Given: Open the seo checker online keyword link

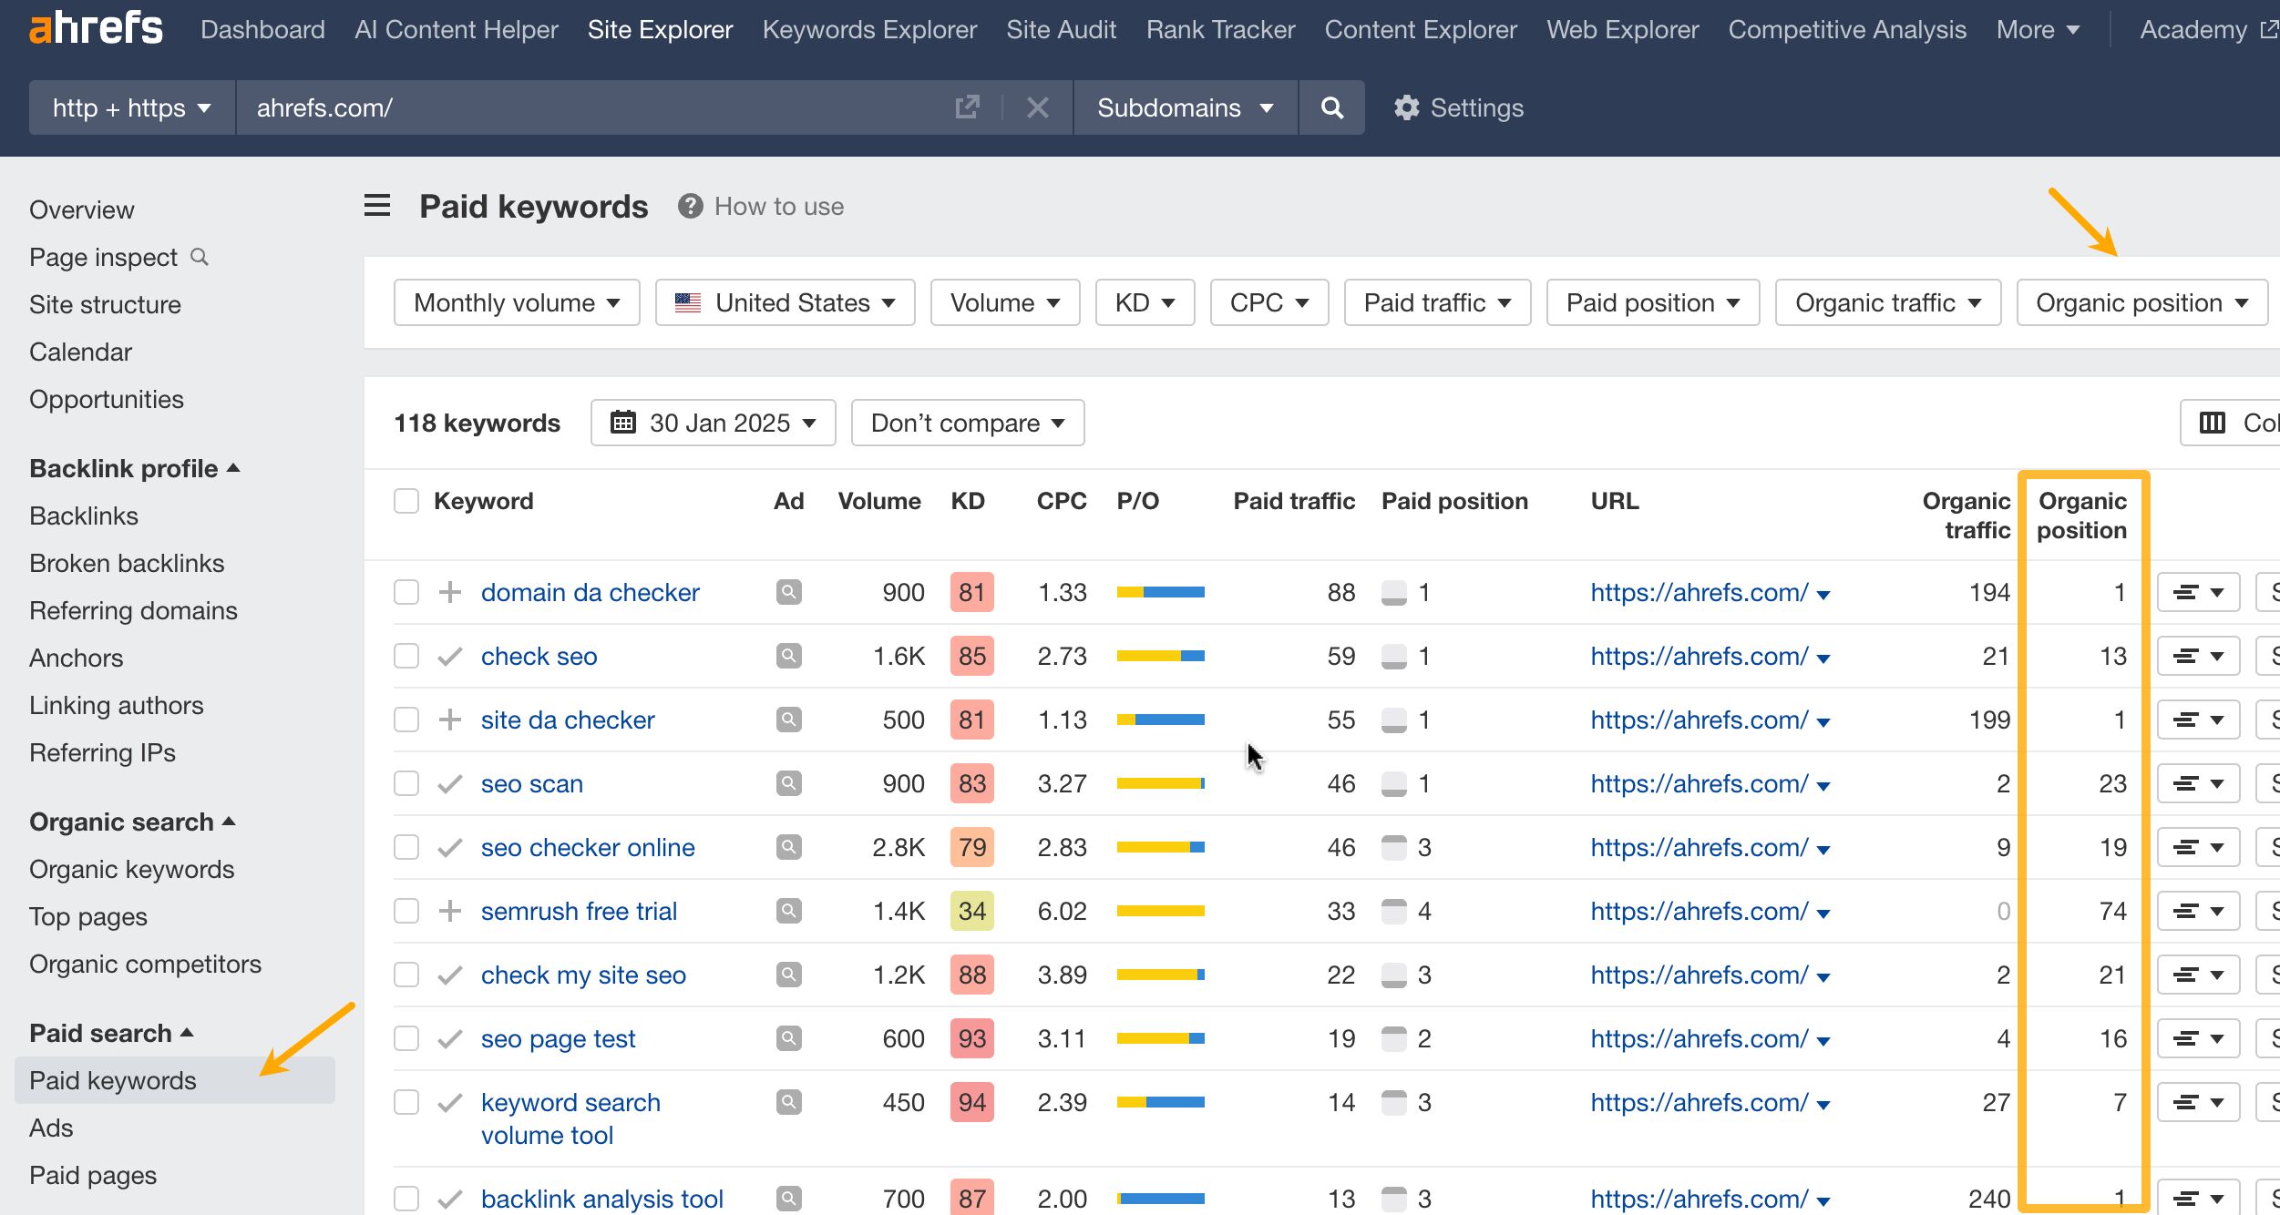Looking at the screenshot, I should coord(587,847).
